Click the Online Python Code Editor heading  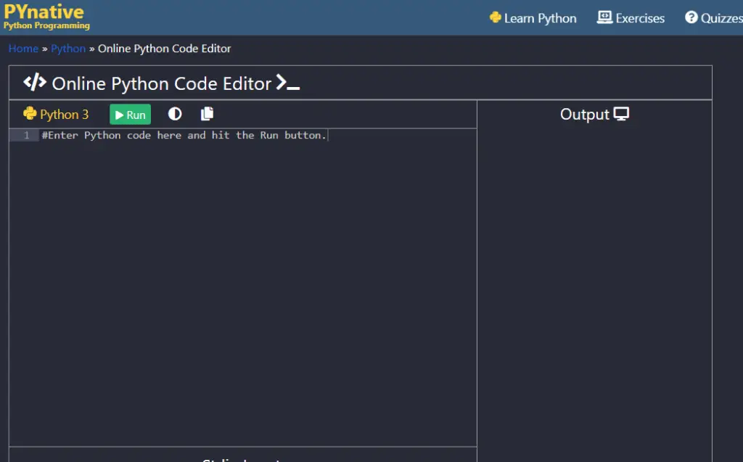(162, 83)
